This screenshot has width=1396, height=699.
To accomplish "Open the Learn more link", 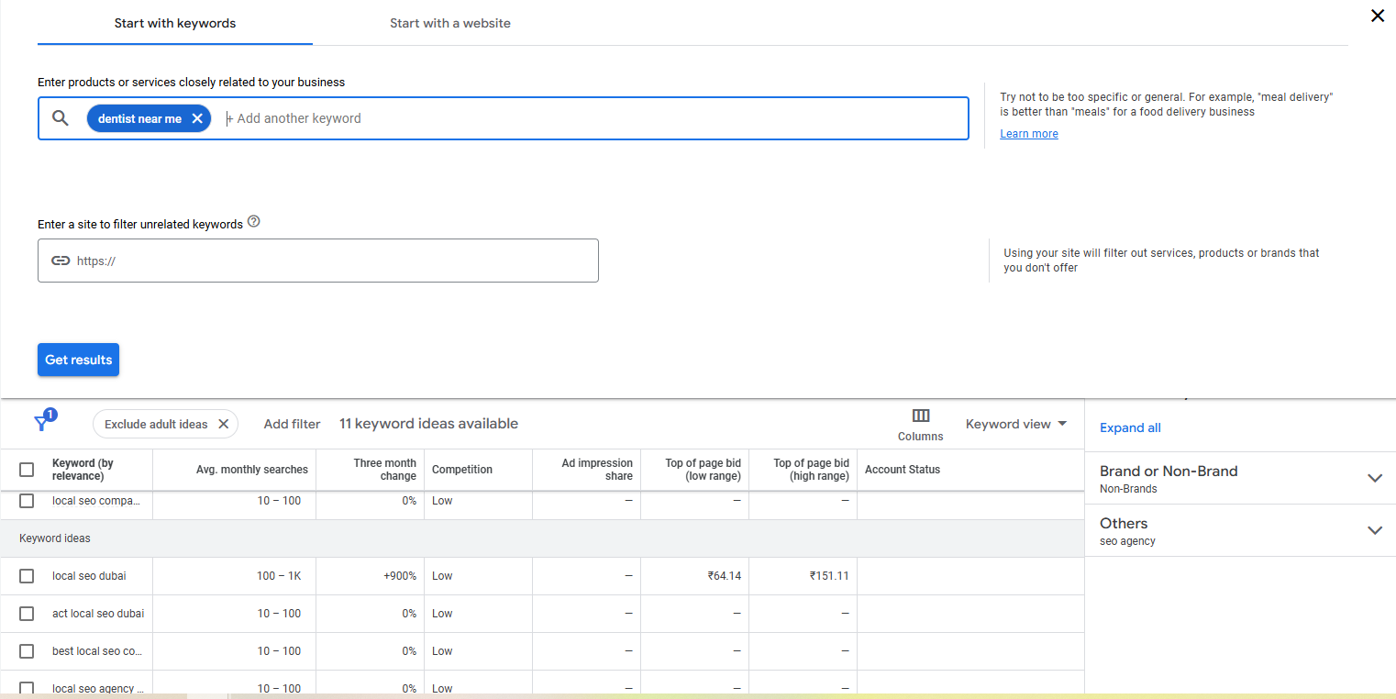I will coord(1029,134).
